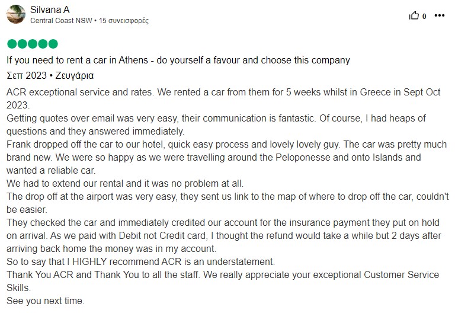Click the helpful vote count number 0

(x=424, y=16)
